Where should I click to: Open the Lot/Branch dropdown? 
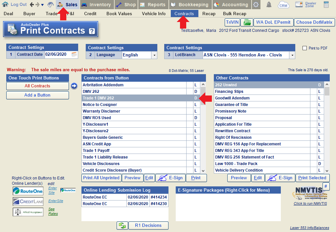click(292, 55)
